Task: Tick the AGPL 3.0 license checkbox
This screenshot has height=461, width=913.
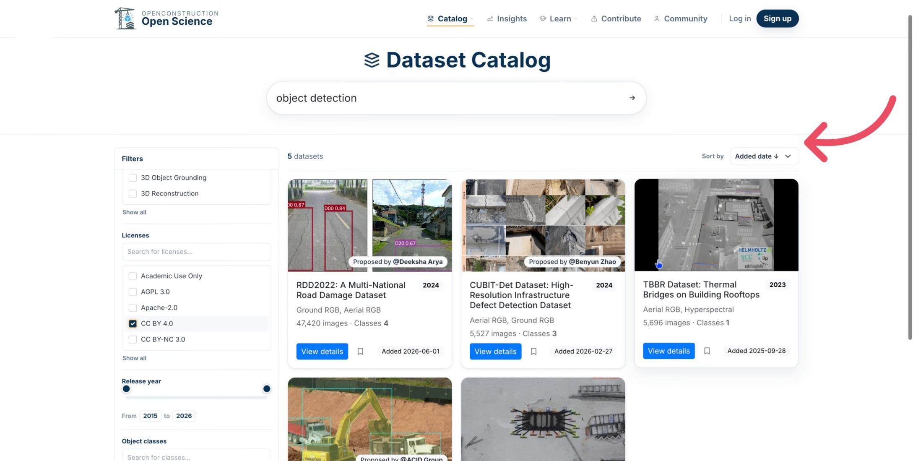Action: pyautogui.click(x=133, y=292)
